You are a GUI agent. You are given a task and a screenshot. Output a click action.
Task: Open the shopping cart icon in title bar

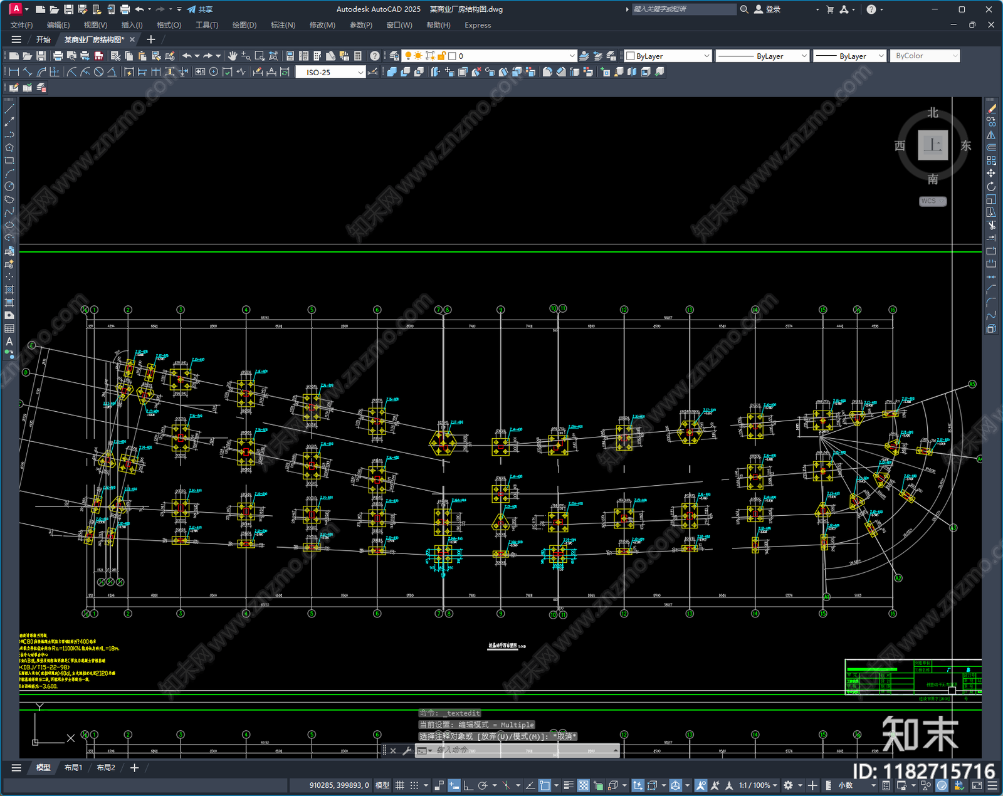point(830,9)
